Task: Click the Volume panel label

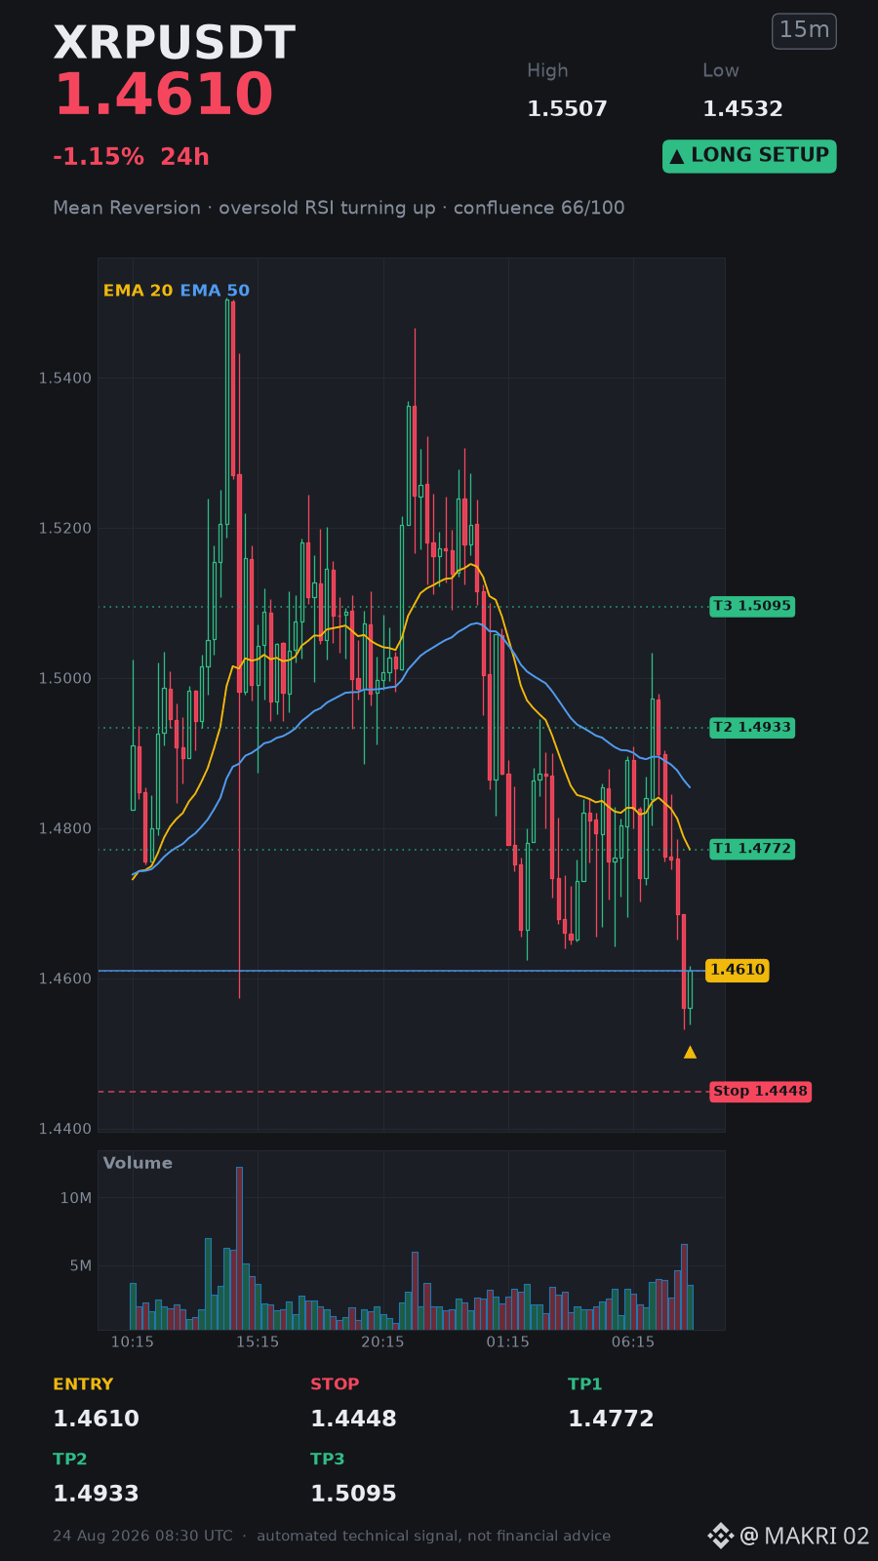Action: pyautogui.click(x=138, y=1163)
